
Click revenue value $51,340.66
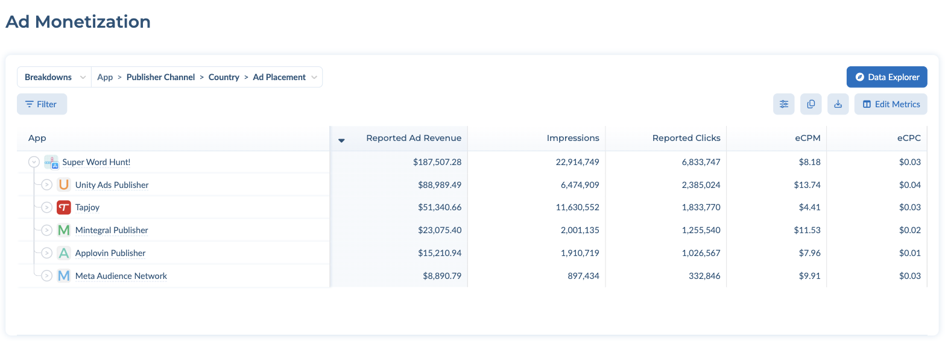pyautogui.click(x=440, y=207)
